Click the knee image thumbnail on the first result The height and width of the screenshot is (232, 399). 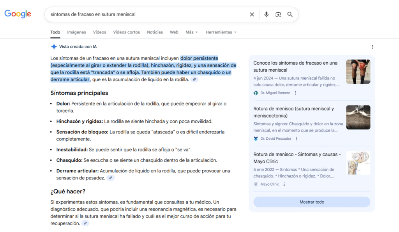(x=358, y=72)
